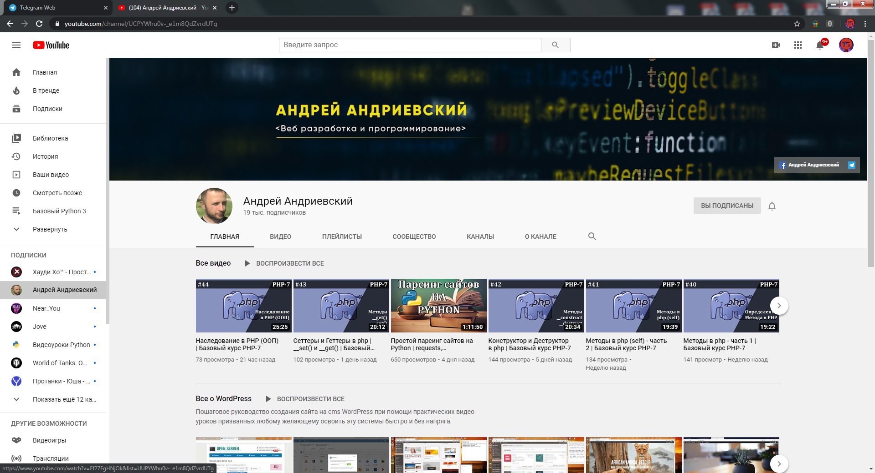Open the Chrome three-dot menu
The height and width of the screenshot is (473, 875).
point(865,24)
